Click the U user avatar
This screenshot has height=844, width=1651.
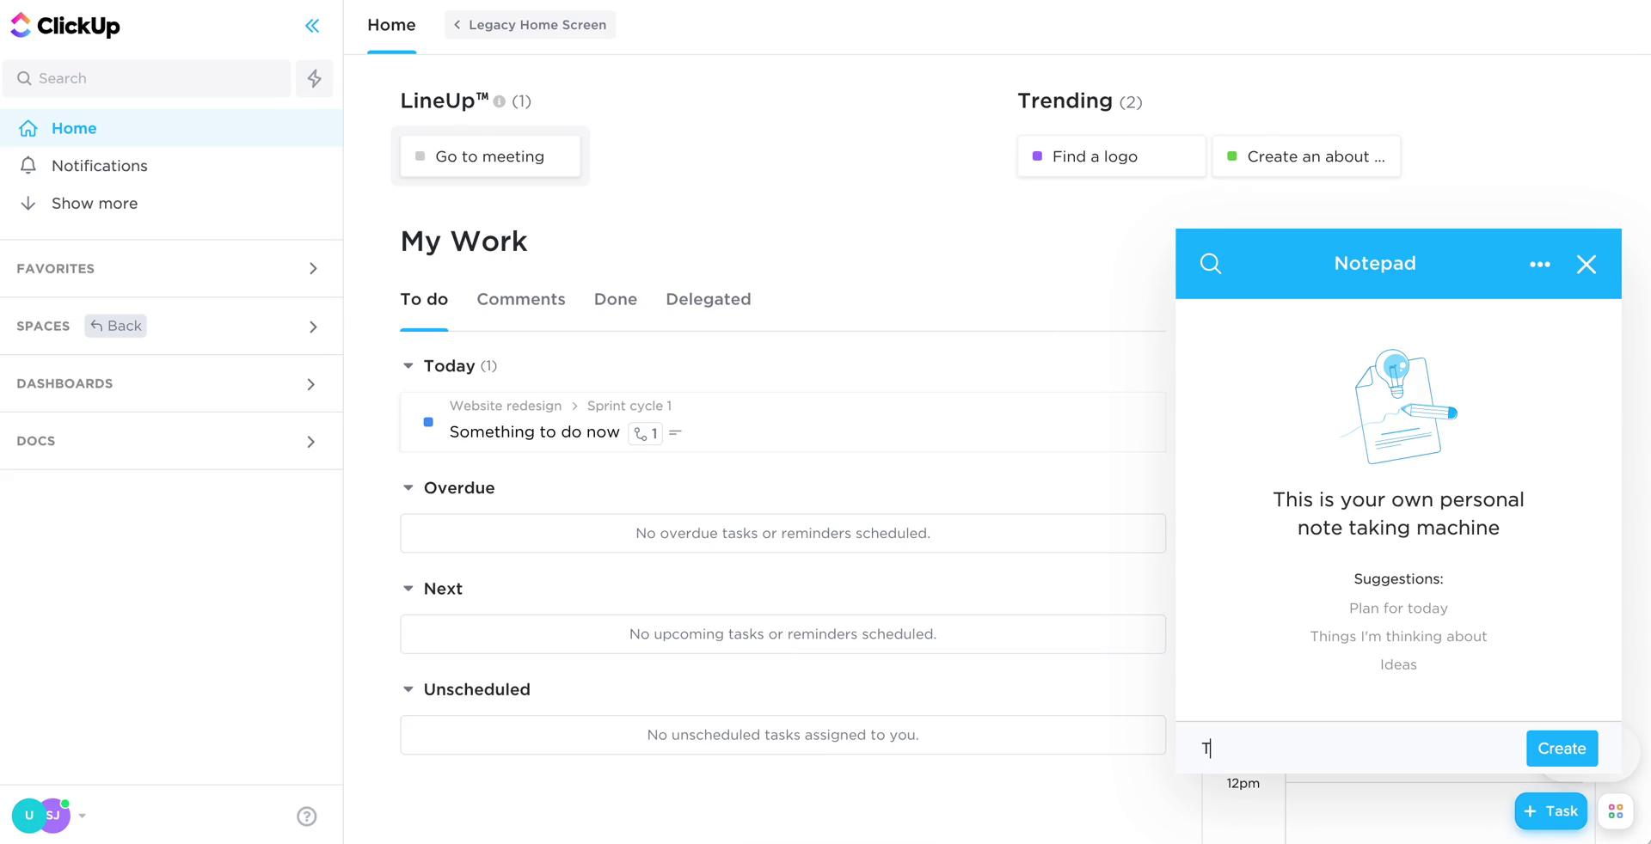tap(28, 816)
